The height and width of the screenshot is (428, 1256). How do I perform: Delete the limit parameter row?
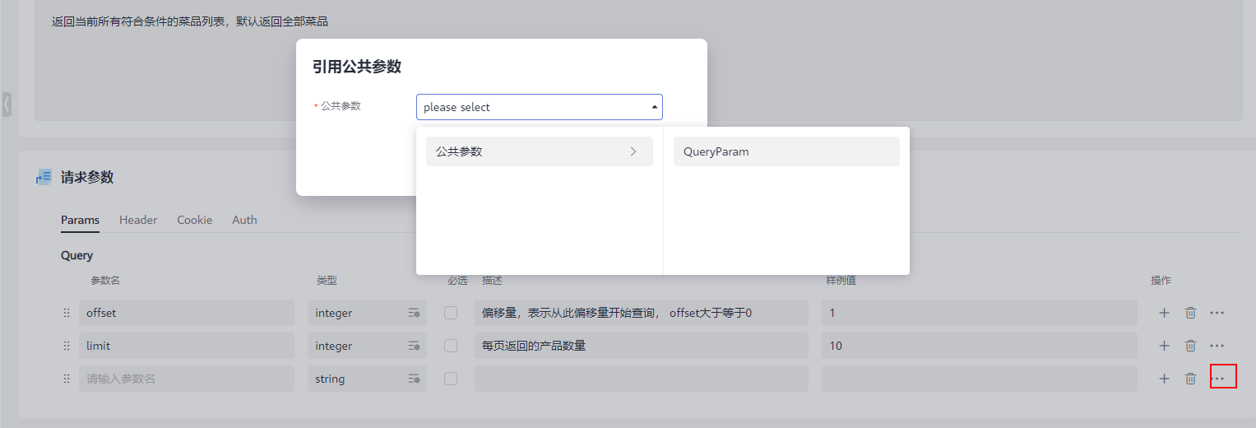pos(1190,346)
